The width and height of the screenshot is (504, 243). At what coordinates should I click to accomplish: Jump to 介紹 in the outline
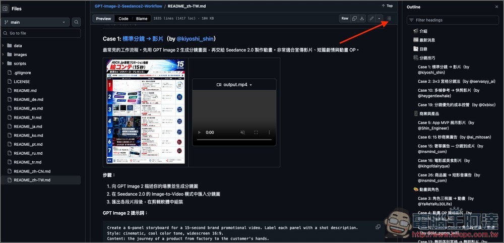click(x=420, y=31)
